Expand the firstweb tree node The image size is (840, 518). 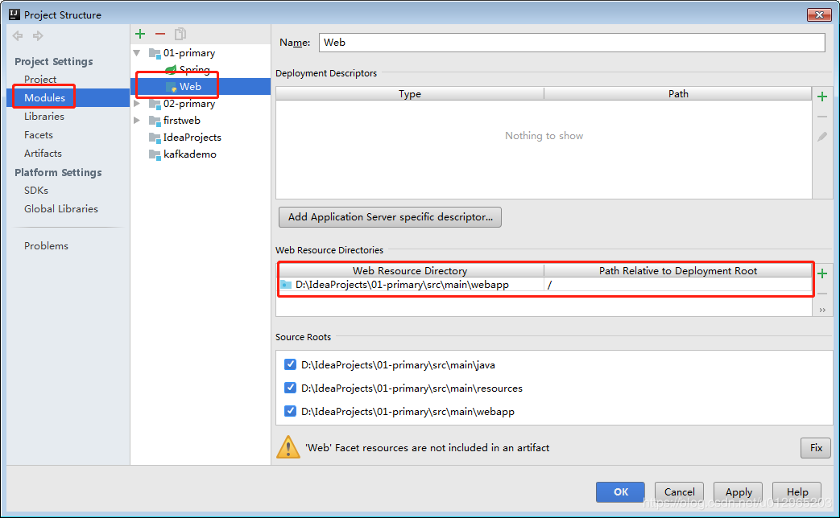(x=137, y=121)
